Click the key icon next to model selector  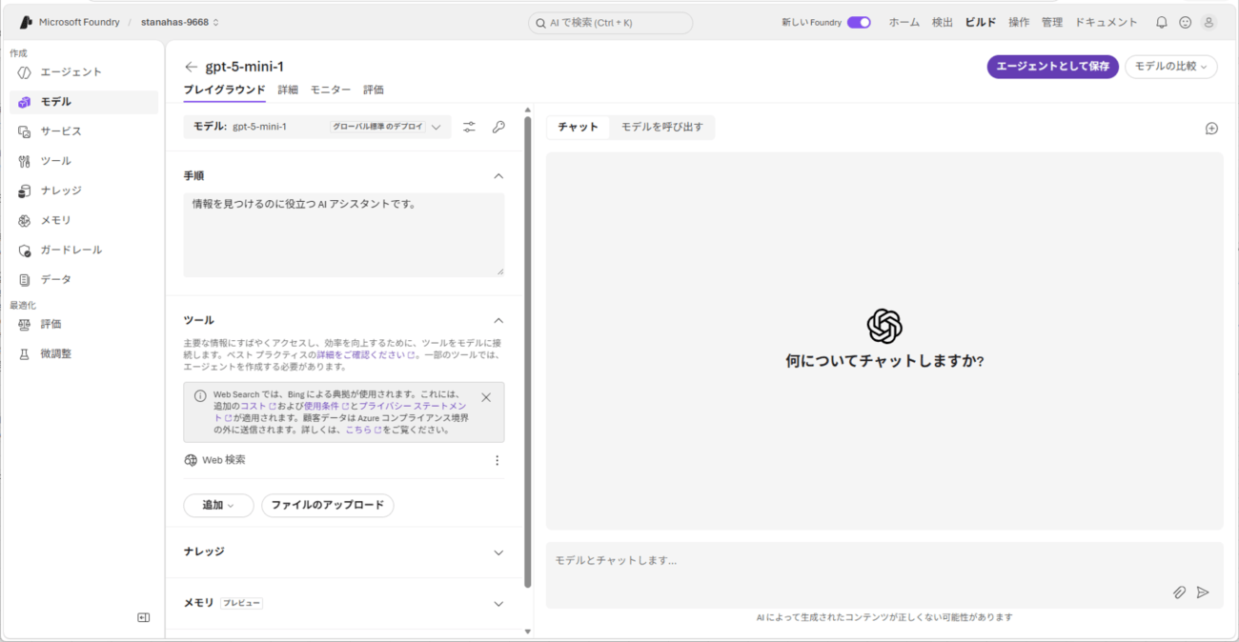(498, 127)
